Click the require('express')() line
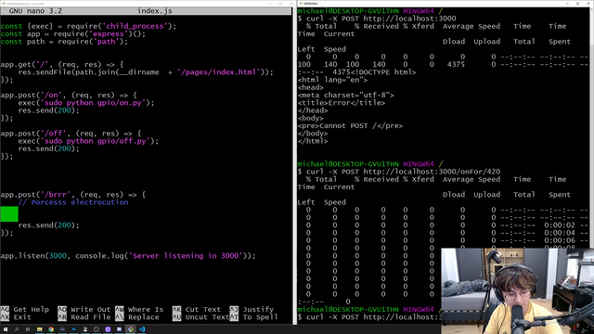This screenshot has width=594, height=334. coord(73,33)
